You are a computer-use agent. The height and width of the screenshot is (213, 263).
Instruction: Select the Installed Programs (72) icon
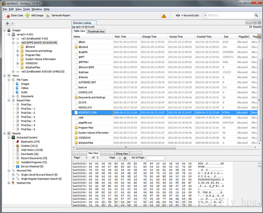pos(18,162)
